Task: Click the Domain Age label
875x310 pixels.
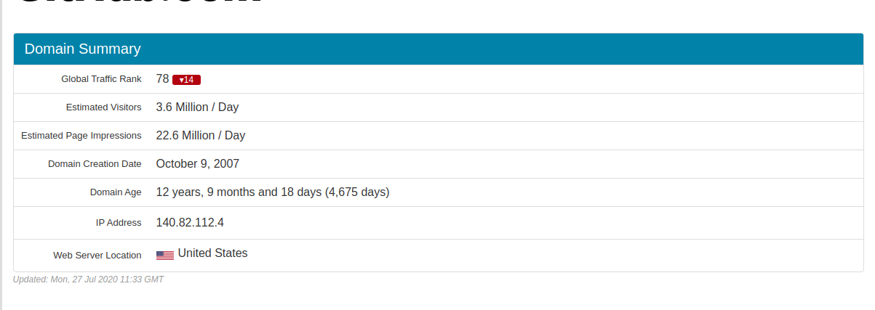Action: pos(116,192)
